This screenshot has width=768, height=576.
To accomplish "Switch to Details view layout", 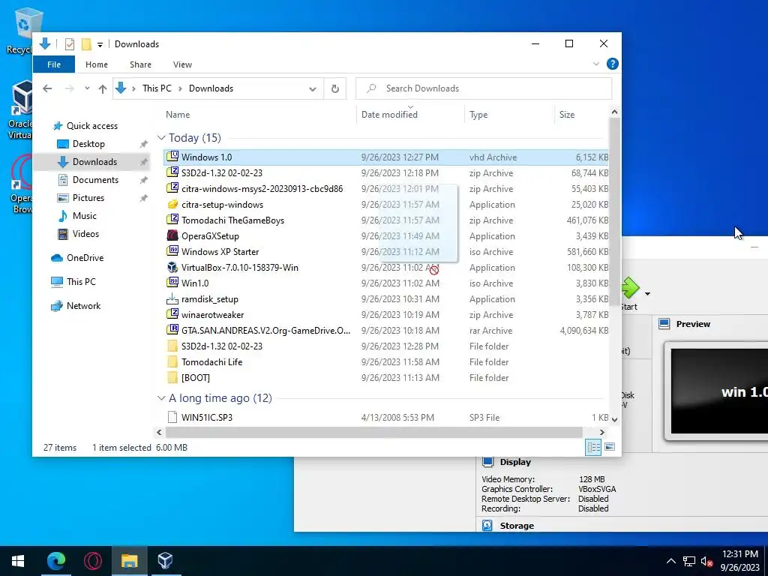I will click(x=593, y=447).
